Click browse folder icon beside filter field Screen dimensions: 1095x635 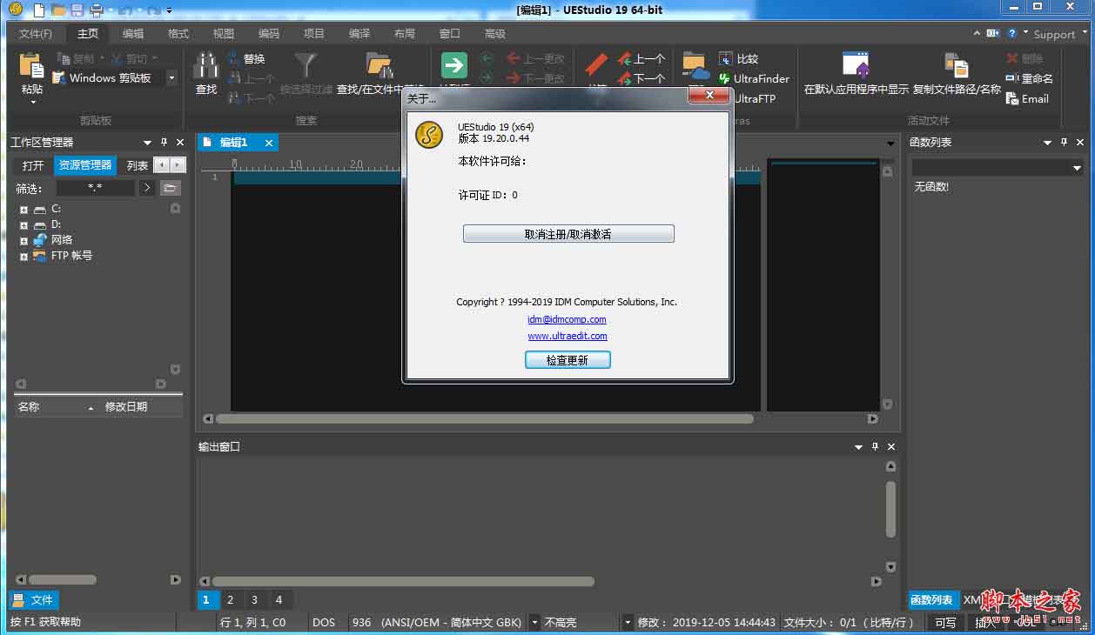pos(171,187)
